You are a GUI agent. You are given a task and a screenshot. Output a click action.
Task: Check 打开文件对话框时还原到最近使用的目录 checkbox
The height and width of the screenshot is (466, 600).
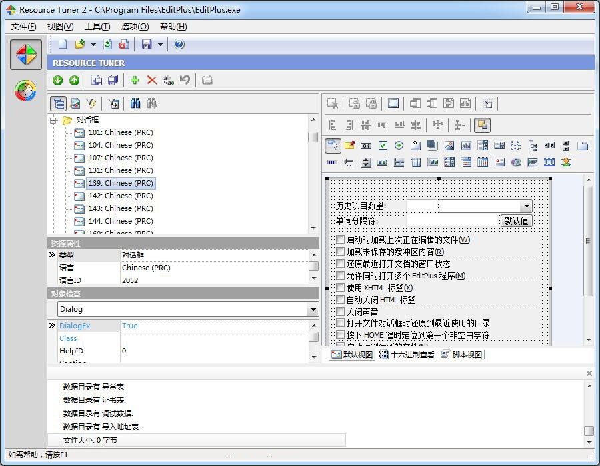340,323
